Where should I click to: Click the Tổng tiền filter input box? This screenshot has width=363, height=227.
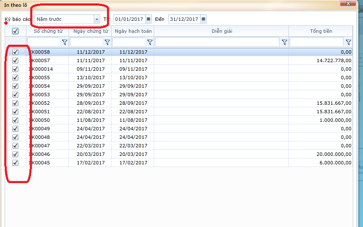click(x=317, y=42)
